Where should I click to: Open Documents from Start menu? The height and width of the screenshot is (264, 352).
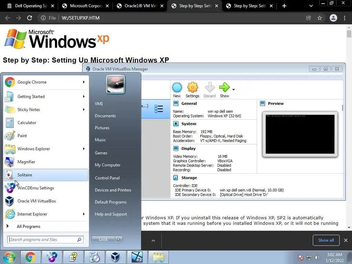coord(105,116)
